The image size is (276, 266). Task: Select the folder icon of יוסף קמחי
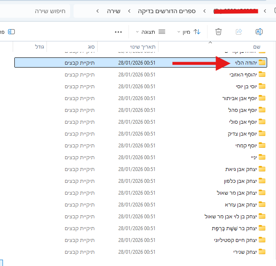(x=262, y=145)
